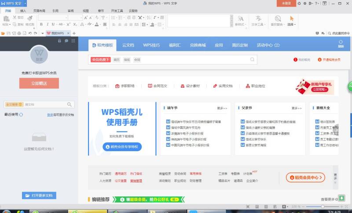Open the font name dropdown

pos(66,18)
